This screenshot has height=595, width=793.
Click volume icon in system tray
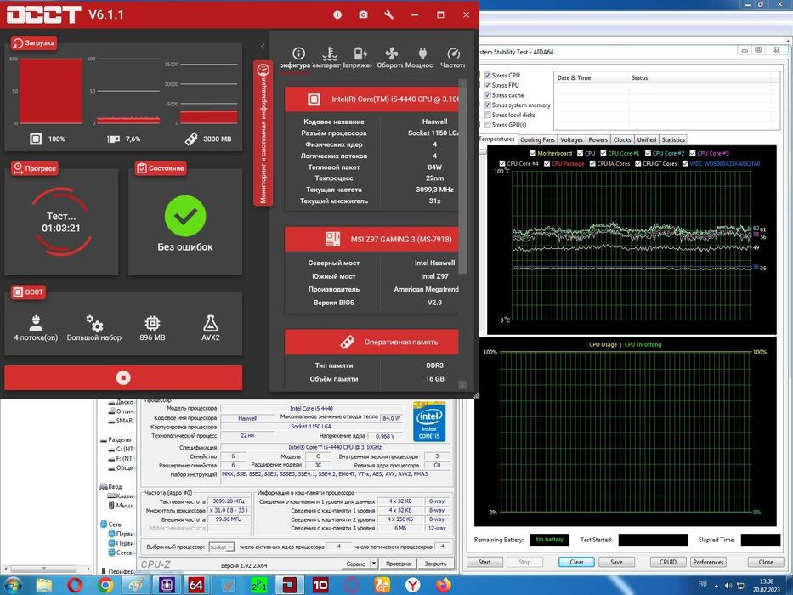[x=728, y=585]
